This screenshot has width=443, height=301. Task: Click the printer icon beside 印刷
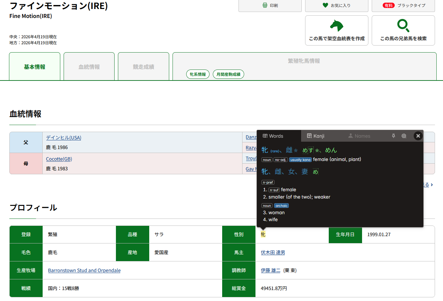(x=265, y=5)
